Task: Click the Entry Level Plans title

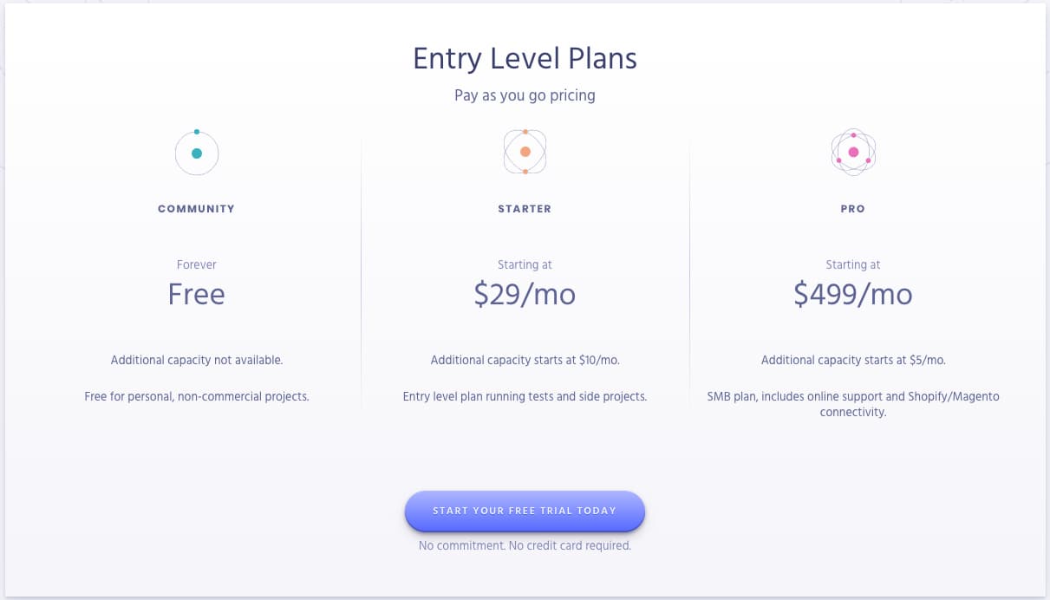Action: (525, 58)
